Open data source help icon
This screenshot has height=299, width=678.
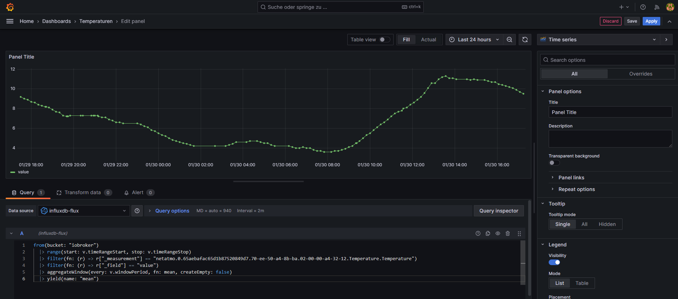(137, 211)
